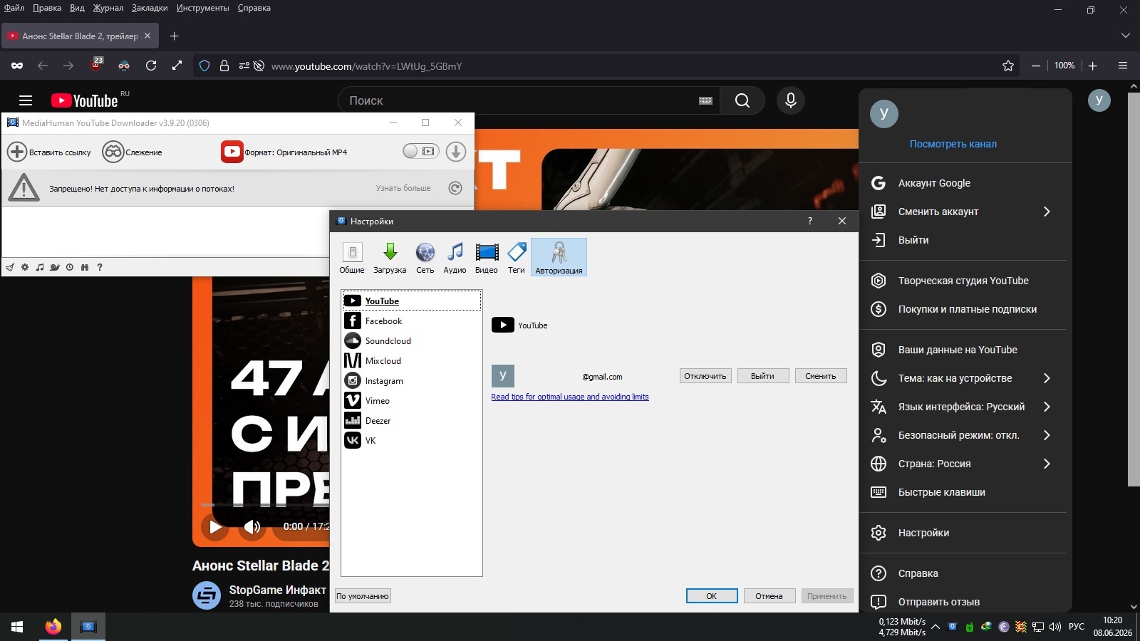Open the General (Общие) settings tab
The image size is (1140, 641).
pos(352,257)
